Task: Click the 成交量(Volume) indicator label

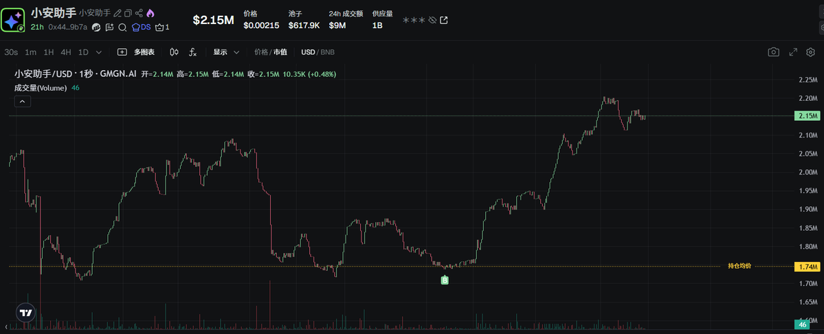Action: (x=41, y=88)
